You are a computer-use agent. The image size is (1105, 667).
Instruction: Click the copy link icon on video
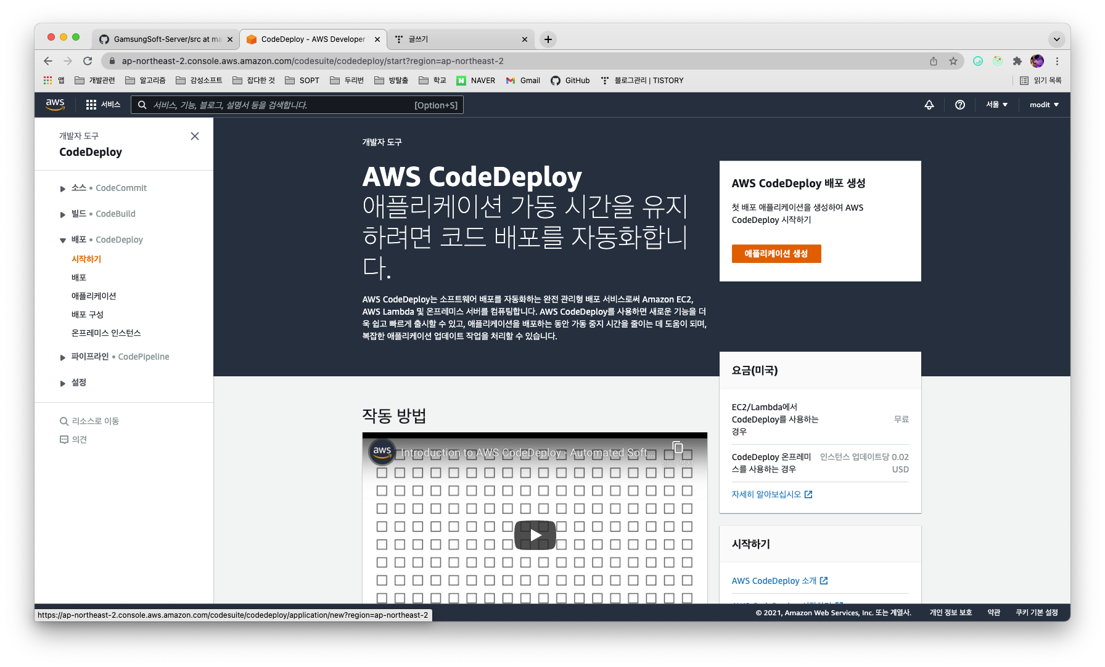pyautogui.click(x=677, y=448)
